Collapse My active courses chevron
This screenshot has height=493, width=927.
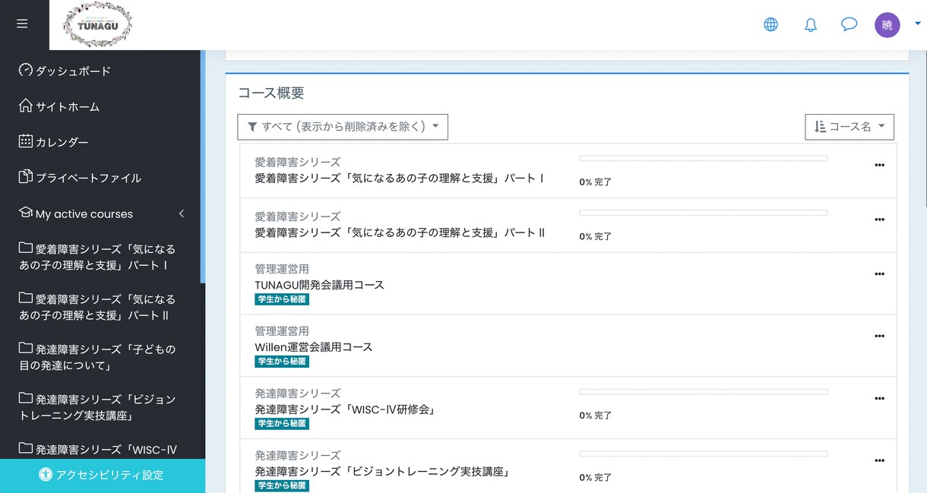tap(182, 213)
